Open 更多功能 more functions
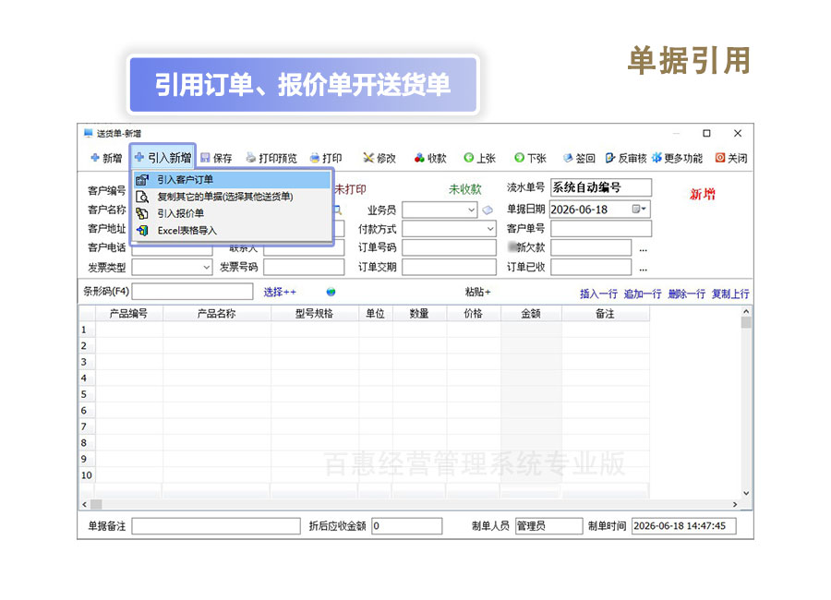 pyautogui.click(x=678, y=158)
